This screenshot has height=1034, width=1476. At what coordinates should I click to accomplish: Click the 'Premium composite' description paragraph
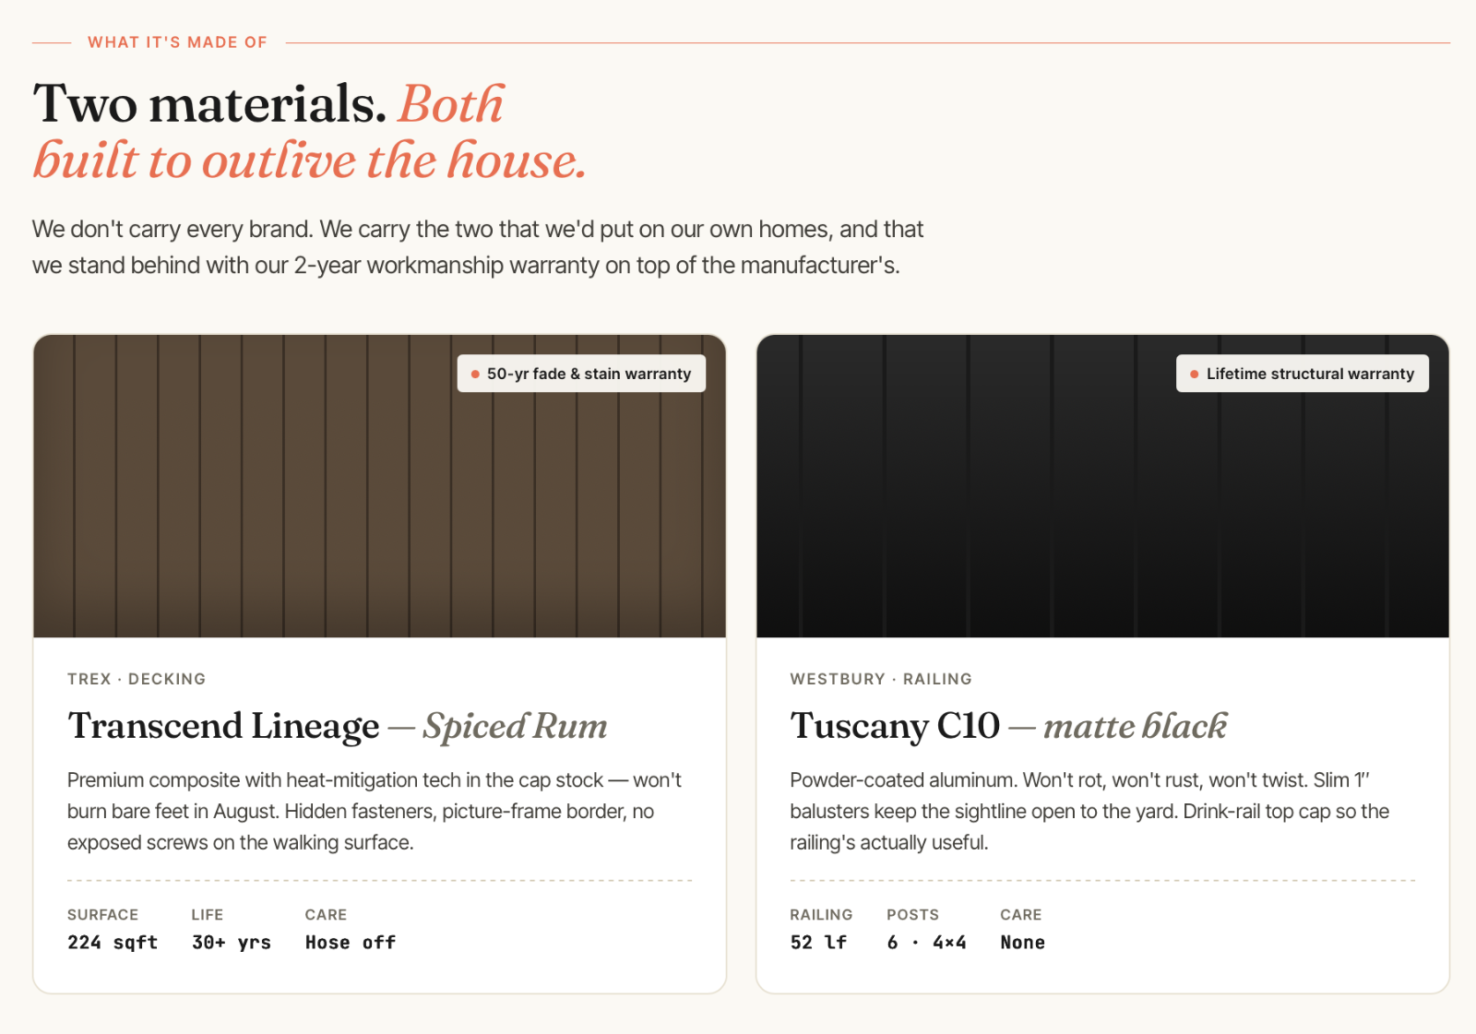pos(375,812)
